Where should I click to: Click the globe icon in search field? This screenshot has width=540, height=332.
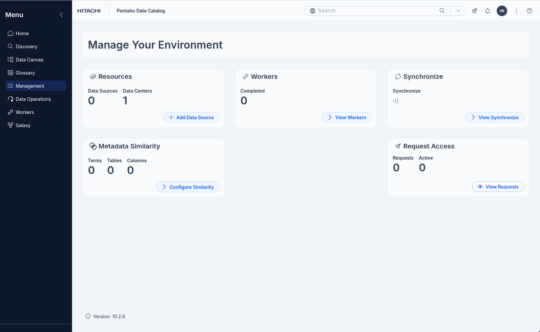(x=313, y=11)
